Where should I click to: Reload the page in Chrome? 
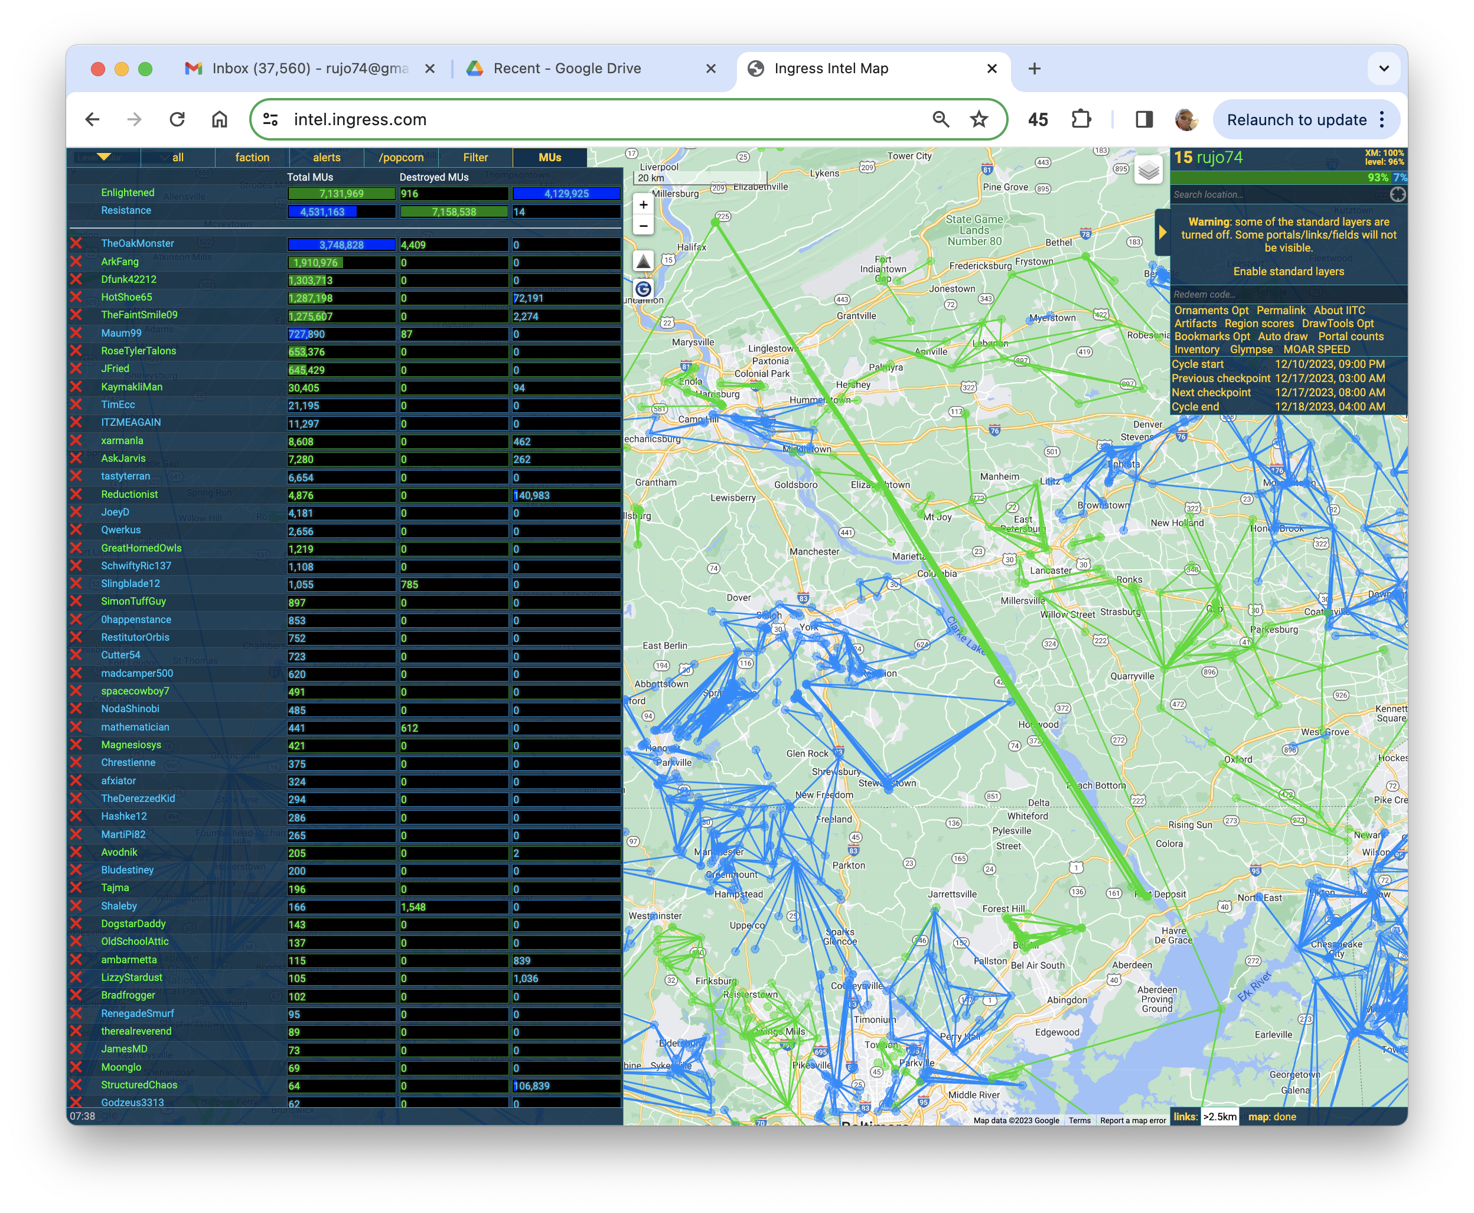click(x=177, y=119)
